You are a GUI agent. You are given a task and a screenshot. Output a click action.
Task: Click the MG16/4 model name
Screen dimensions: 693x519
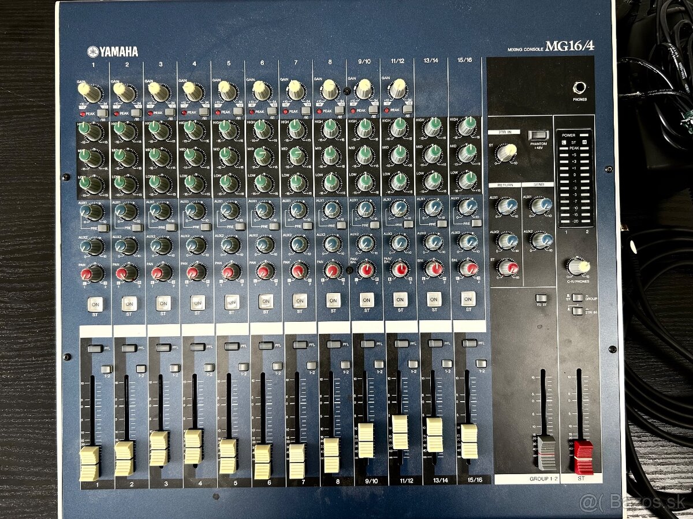(x=569, y=46)
